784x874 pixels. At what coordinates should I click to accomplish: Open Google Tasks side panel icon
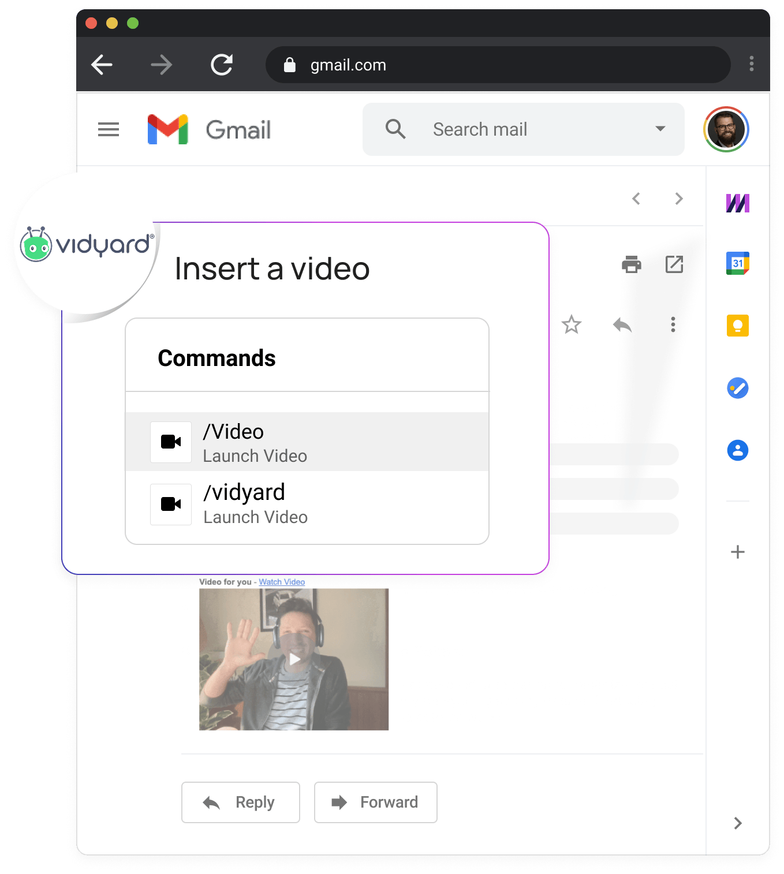click(x=738, y=388)
